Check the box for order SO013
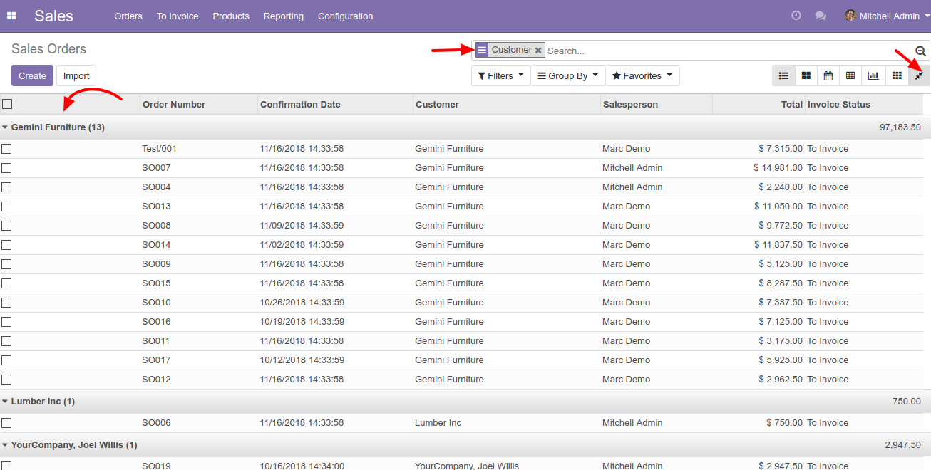Image resolution: width=931 pixels, height=470 pixels. click(6, 207)
